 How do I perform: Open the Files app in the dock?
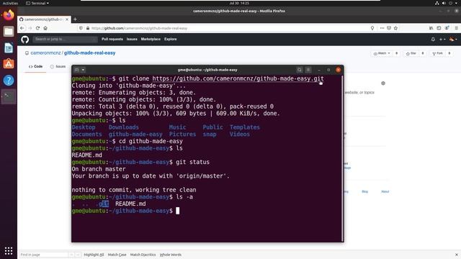point(9,32)
